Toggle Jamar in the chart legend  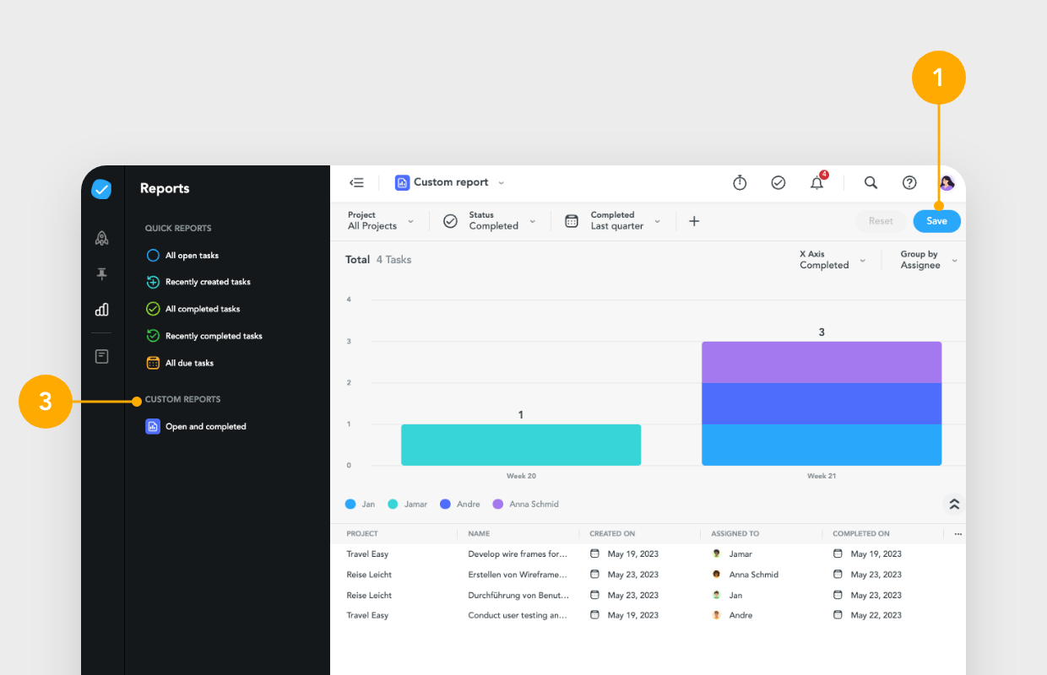coord(408,504)
